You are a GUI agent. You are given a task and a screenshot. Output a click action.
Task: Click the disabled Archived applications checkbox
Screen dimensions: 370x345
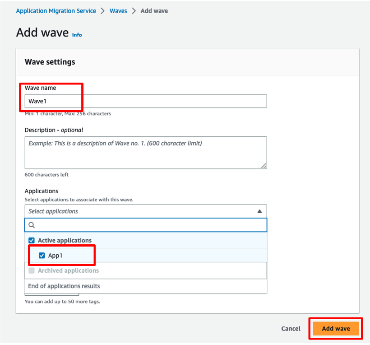pyautogui.click(x=32, y=270)
